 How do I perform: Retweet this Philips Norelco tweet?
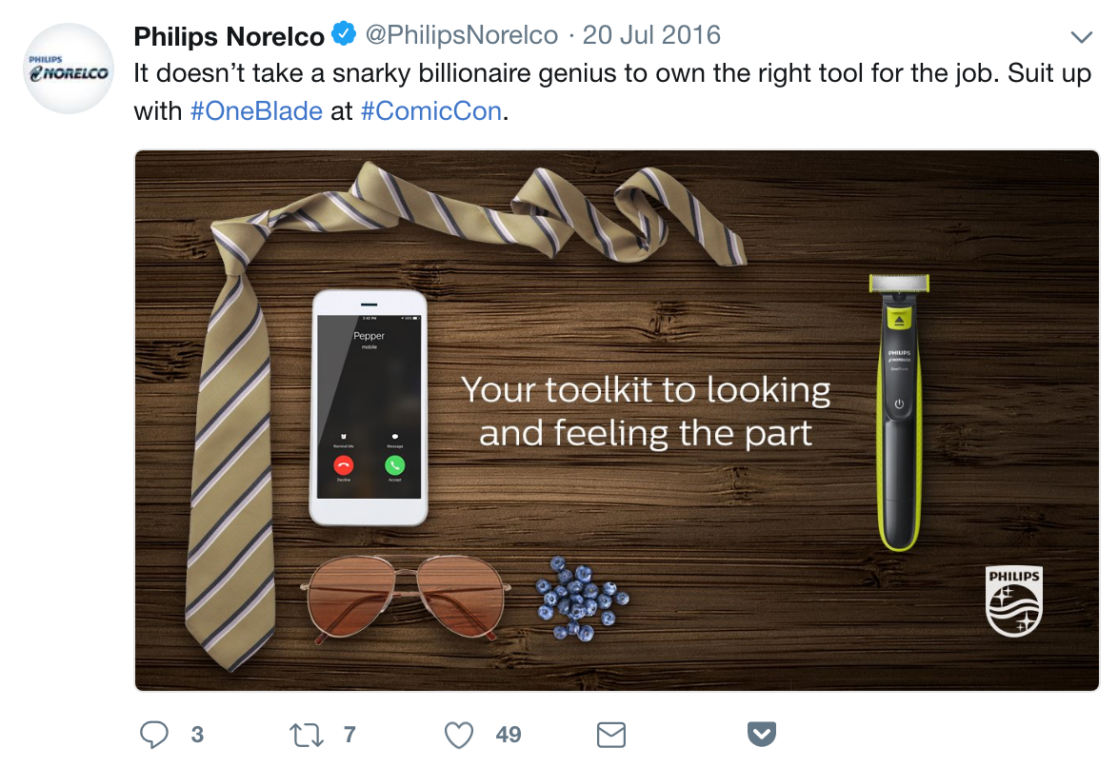coord(307,735)
